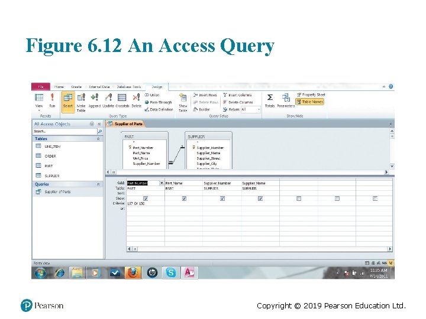Screen dimensions: 426x319
Task: Switch to the Create ribbon tab
Action: tap(76, 87)
